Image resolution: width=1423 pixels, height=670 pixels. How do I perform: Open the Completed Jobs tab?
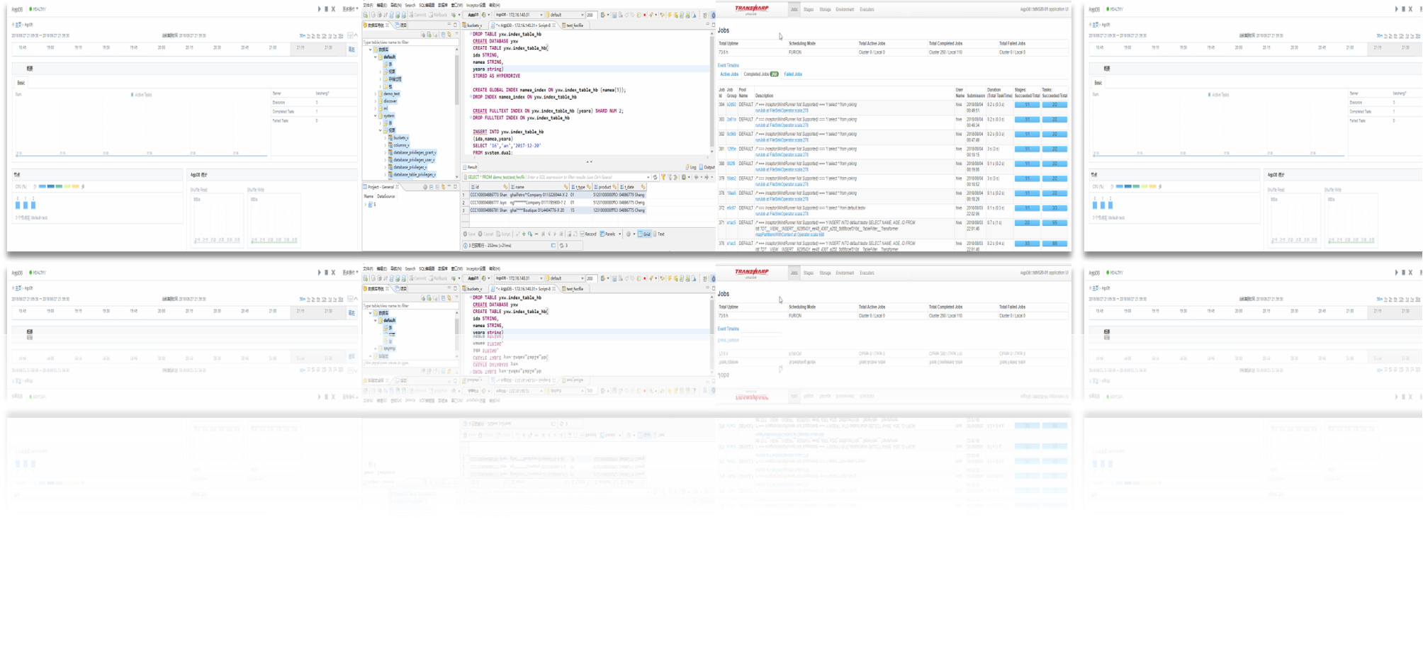pyautogui.click(x=760, y=74)
